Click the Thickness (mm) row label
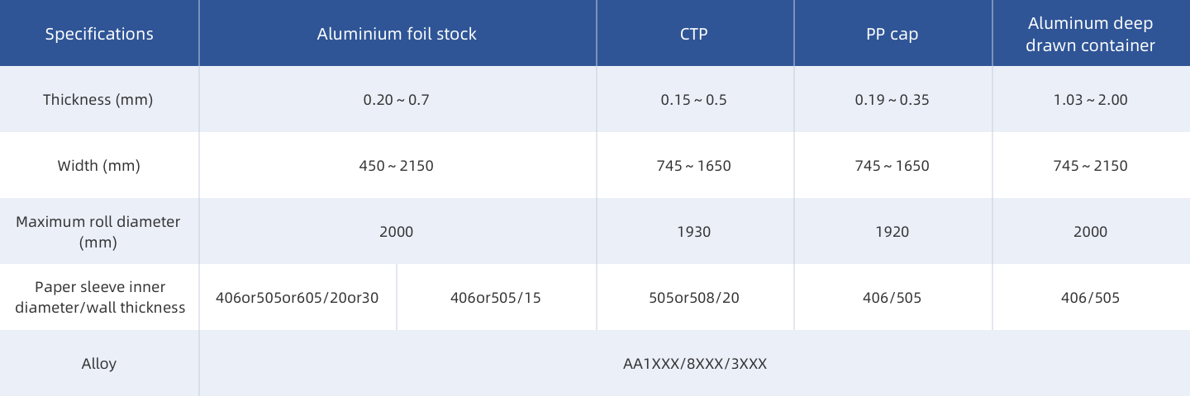This screenshot has width=1190, height=396. [x=98, y=100]
